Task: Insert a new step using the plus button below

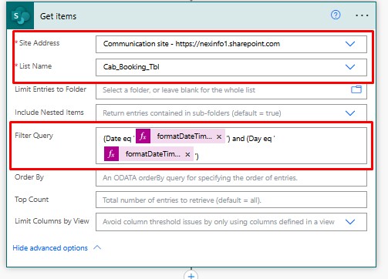Action: 191,276
